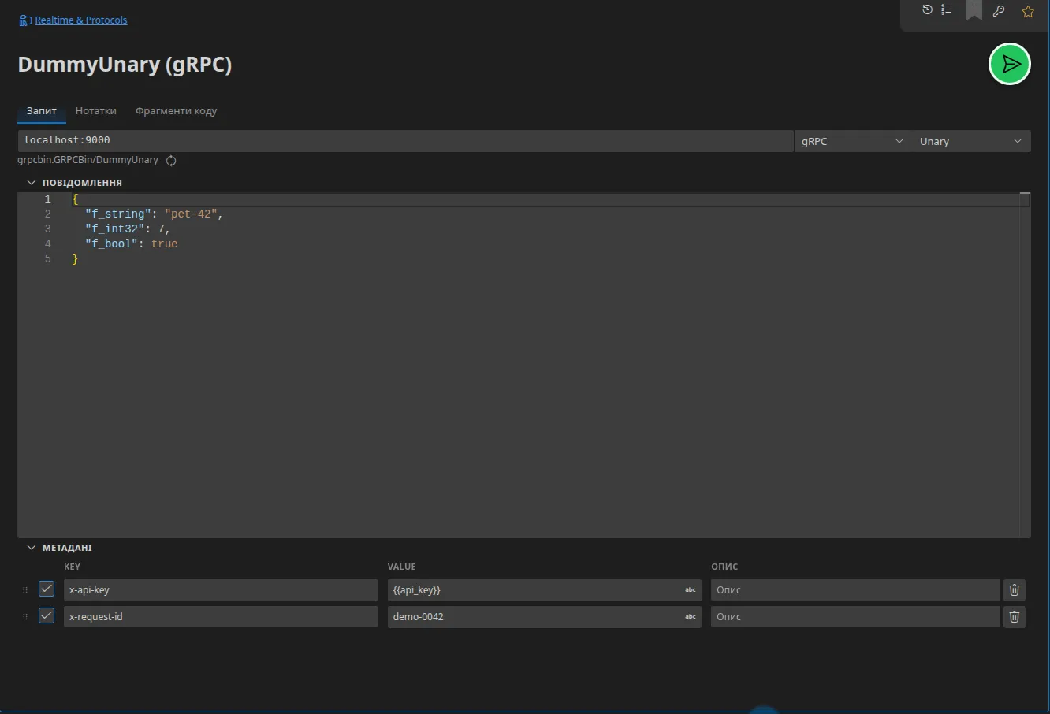Click the grpcbin.GRPCBin/DummyUnary method text
The width and height of the screenshot is (1050, 714).
(87, 160)
